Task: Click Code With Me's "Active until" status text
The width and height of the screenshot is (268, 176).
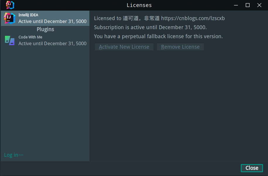Action: tap(52, 43)
